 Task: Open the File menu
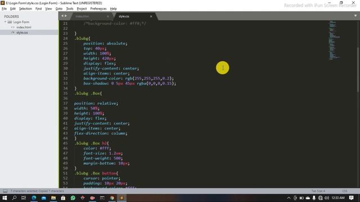4,9
